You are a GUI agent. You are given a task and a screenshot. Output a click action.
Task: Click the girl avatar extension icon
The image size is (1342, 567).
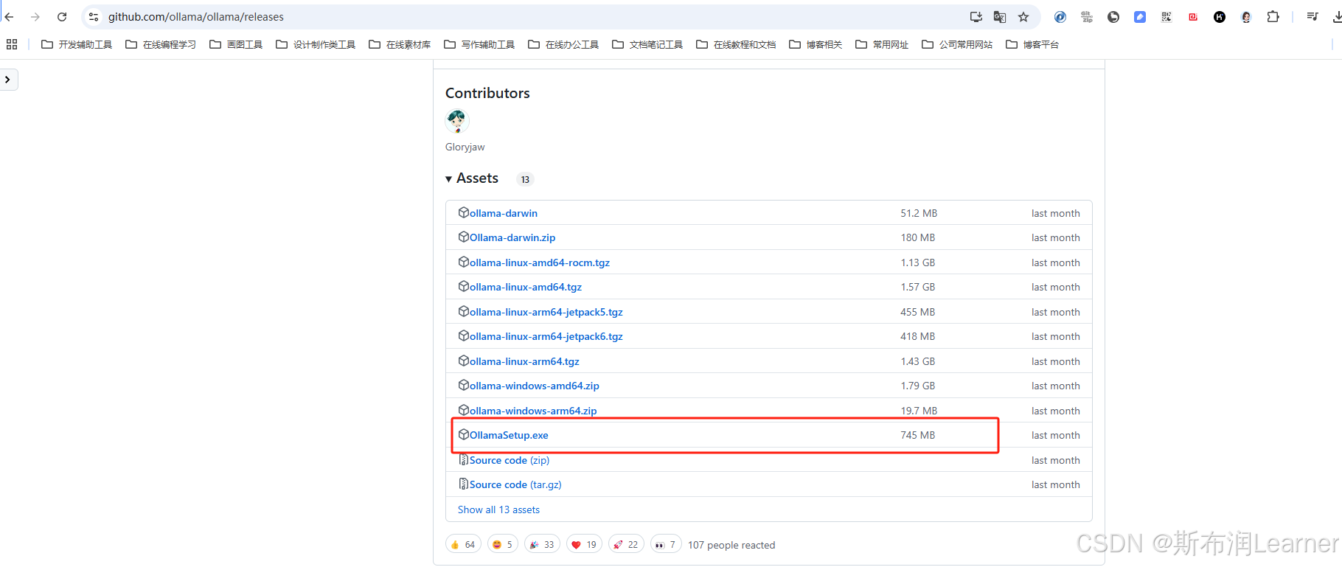(1246, 16)
